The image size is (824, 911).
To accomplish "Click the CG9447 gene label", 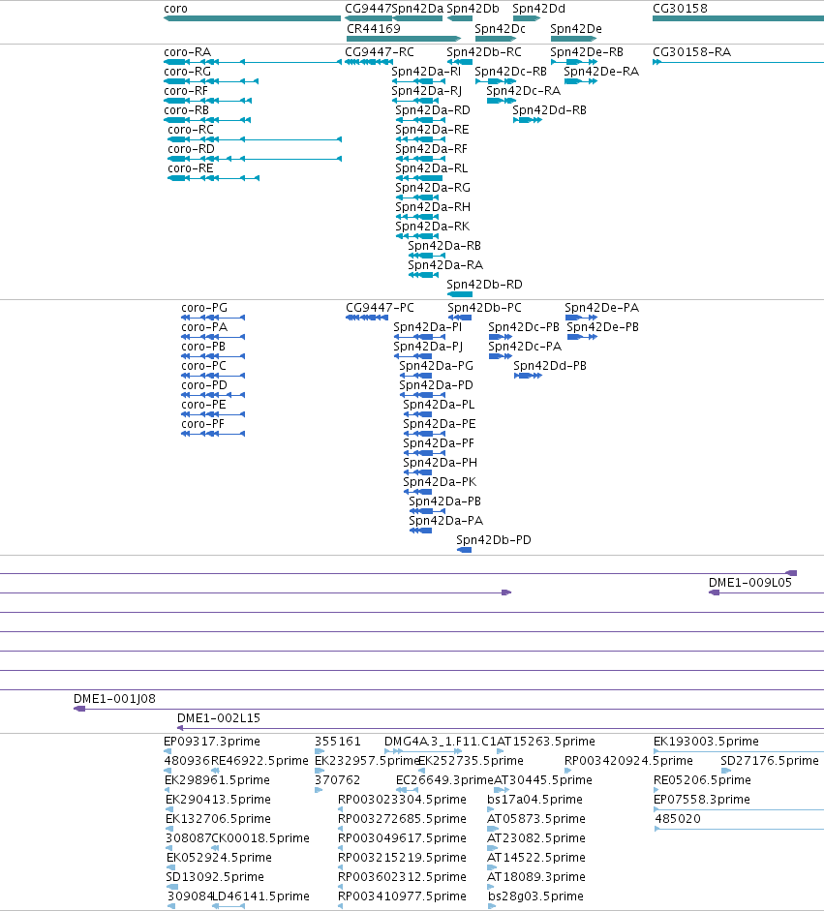I will [x=368, y=8].
